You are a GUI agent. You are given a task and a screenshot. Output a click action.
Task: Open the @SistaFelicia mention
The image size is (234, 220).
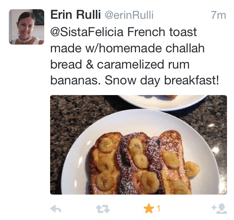tap(87, 32)
